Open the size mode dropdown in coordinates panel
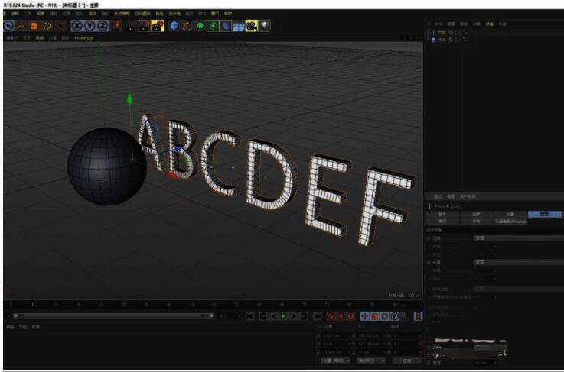 pyautogui.click(x=369, y=359)
